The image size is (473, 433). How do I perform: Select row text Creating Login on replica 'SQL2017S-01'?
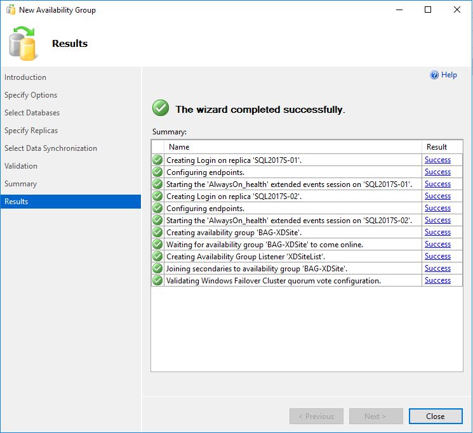click(x=234, y=160)
